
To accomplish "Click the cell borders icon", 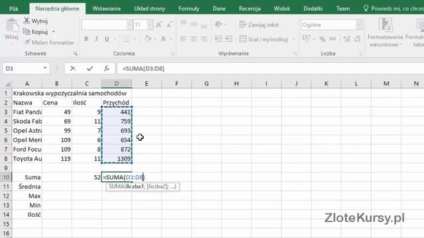I will (x=127, y=39).
